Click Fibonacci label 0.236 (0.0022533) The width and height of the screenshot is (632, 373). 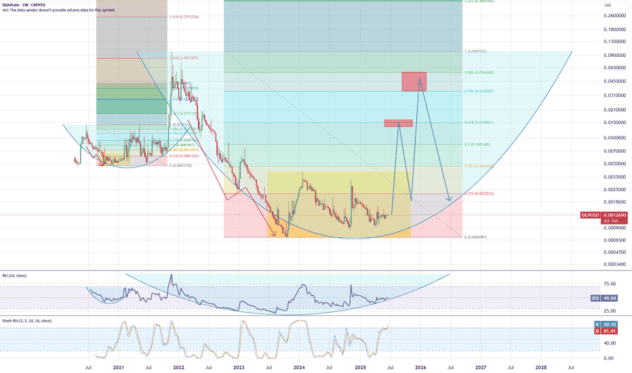click(479, 193)
